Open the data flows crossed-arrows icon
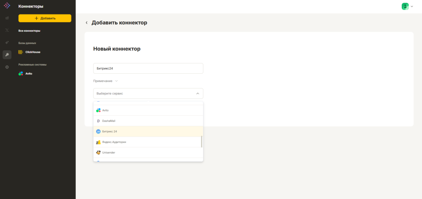 click(7, 30)
